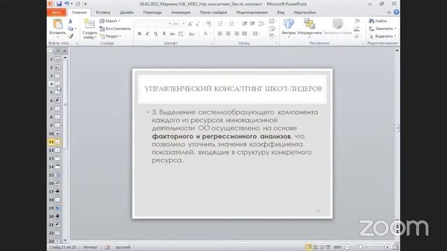Click the Undo arrow in quick access toolbar
The image size is (447, 251).
pos(67,4)
